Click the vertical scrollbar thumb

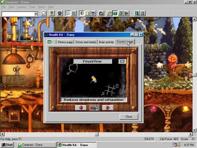click(x=194, y=75)
